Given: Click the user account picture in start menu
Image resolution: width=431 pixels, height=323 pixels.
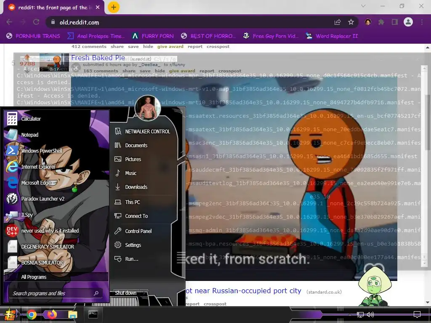Looking at the screenshot, I should coord(148,108).
